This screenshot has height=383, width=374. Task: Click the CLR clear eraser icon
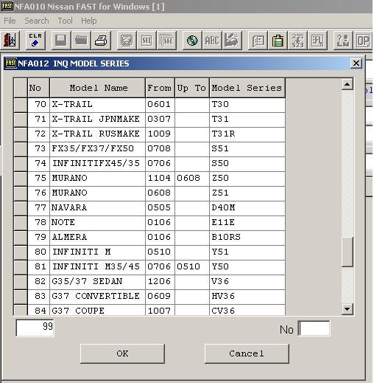click(35, 40)
